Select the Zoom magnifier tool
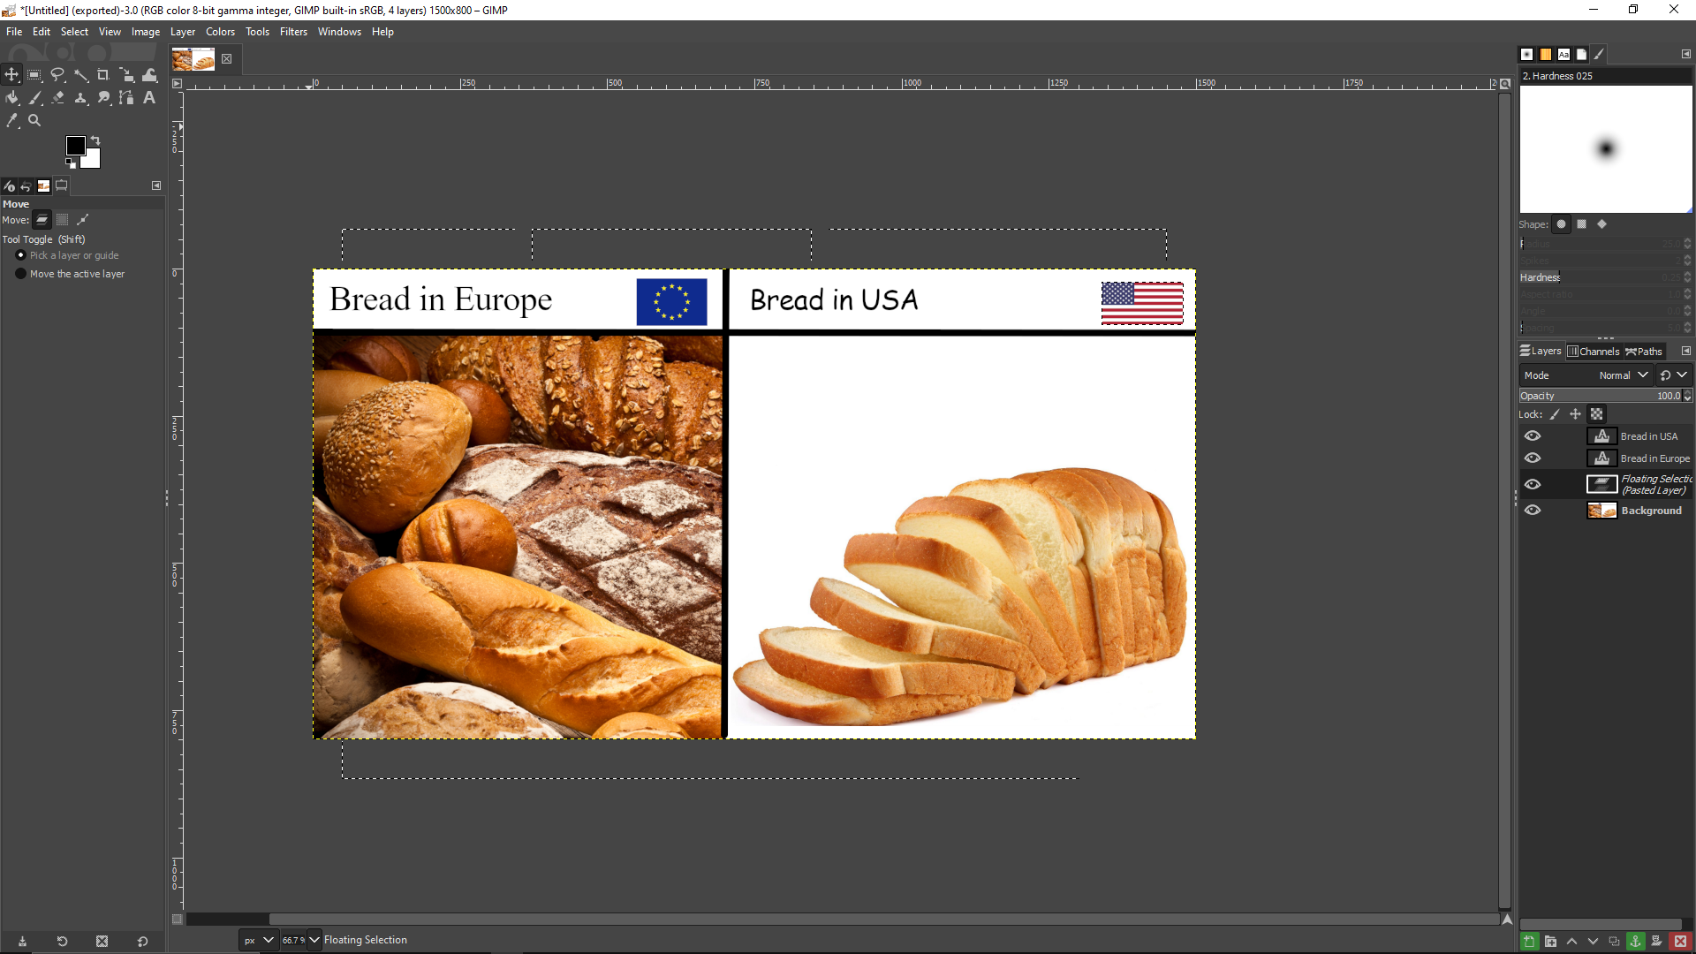The image size is (1696, 954). click(x=34, y=120)
